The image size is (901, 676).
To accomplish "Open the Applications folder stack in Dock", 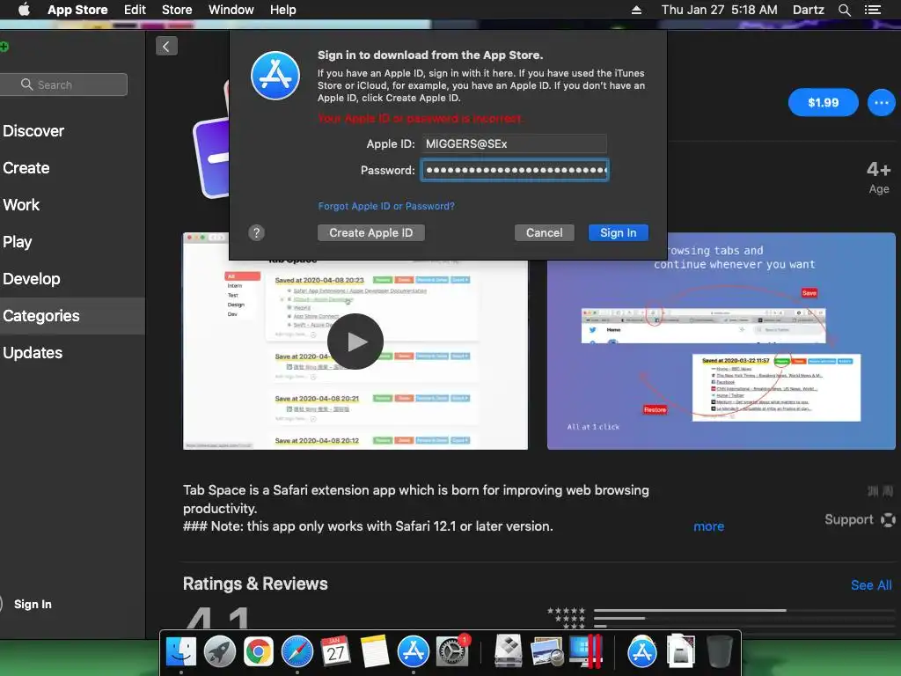I will click(x=641, y=652).
